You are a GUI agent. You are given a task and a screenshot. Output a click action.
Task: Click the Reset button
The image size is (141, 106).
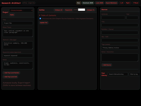coord(136,3)
